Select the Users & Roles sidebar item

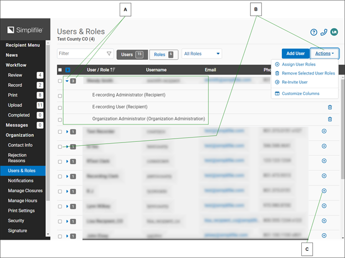pyautogui.click(x=23, y=171)
